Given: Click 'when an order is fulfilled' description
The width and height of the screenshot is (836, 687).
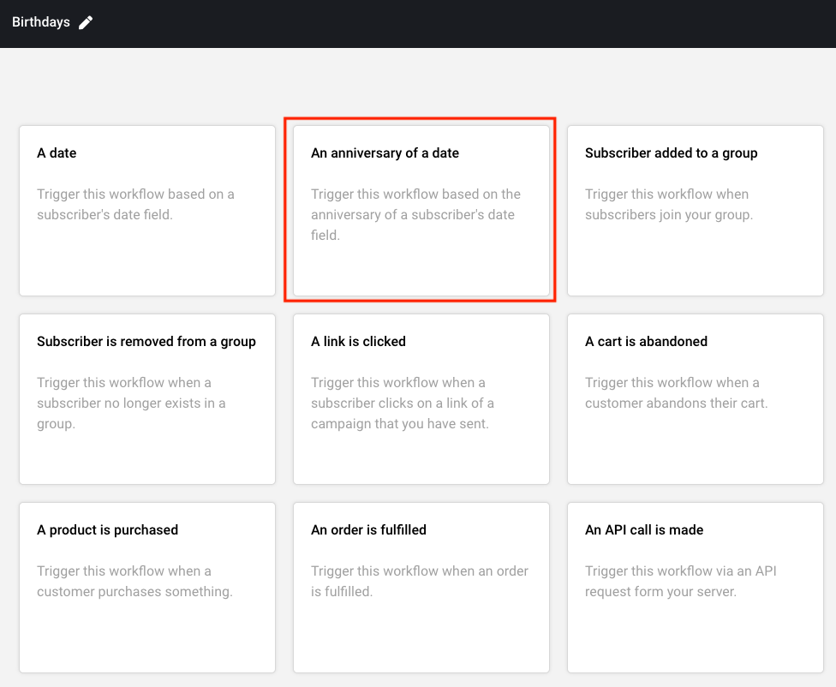Looking at the screenshot, I should pyautogui.click(x=419, y=582).
